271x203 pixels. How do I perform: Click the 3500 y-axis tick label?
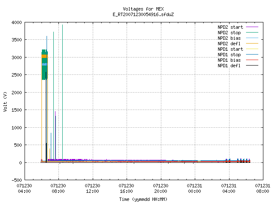pos(17,40)
